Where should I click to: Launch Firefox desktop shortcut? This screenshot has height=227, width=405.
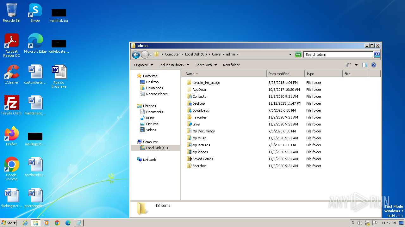point(11,136)
